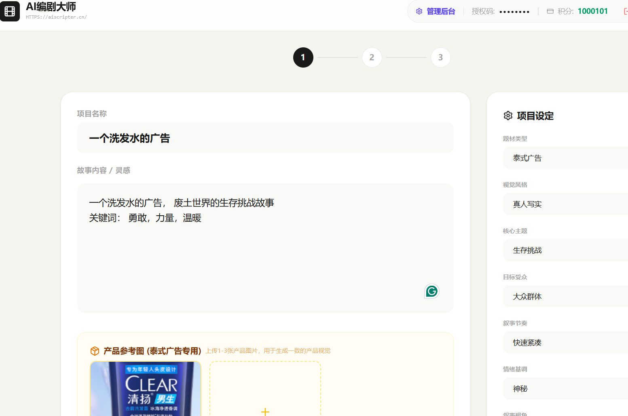Open the 核心主题 dropdown showing 生存挑战
Viewport: 628px width, 416px height.
(566, 250)
